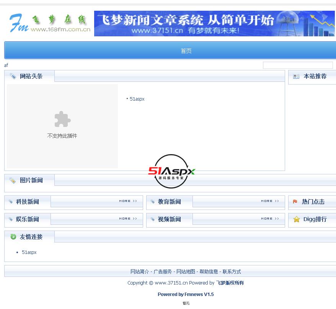Click the 暂无 text at page bottom
This screenshot has height=309, width=336.
point(186,303)
